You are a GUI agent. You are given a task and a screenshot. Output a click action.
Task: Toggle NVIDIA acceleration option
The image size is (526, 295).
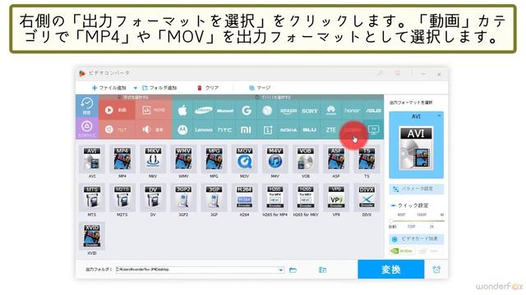click(x=402, y=251)
